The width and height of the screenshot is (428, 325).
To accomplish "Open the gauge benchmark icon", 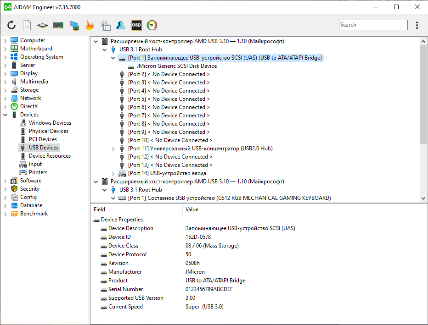I will coord(152,25).
